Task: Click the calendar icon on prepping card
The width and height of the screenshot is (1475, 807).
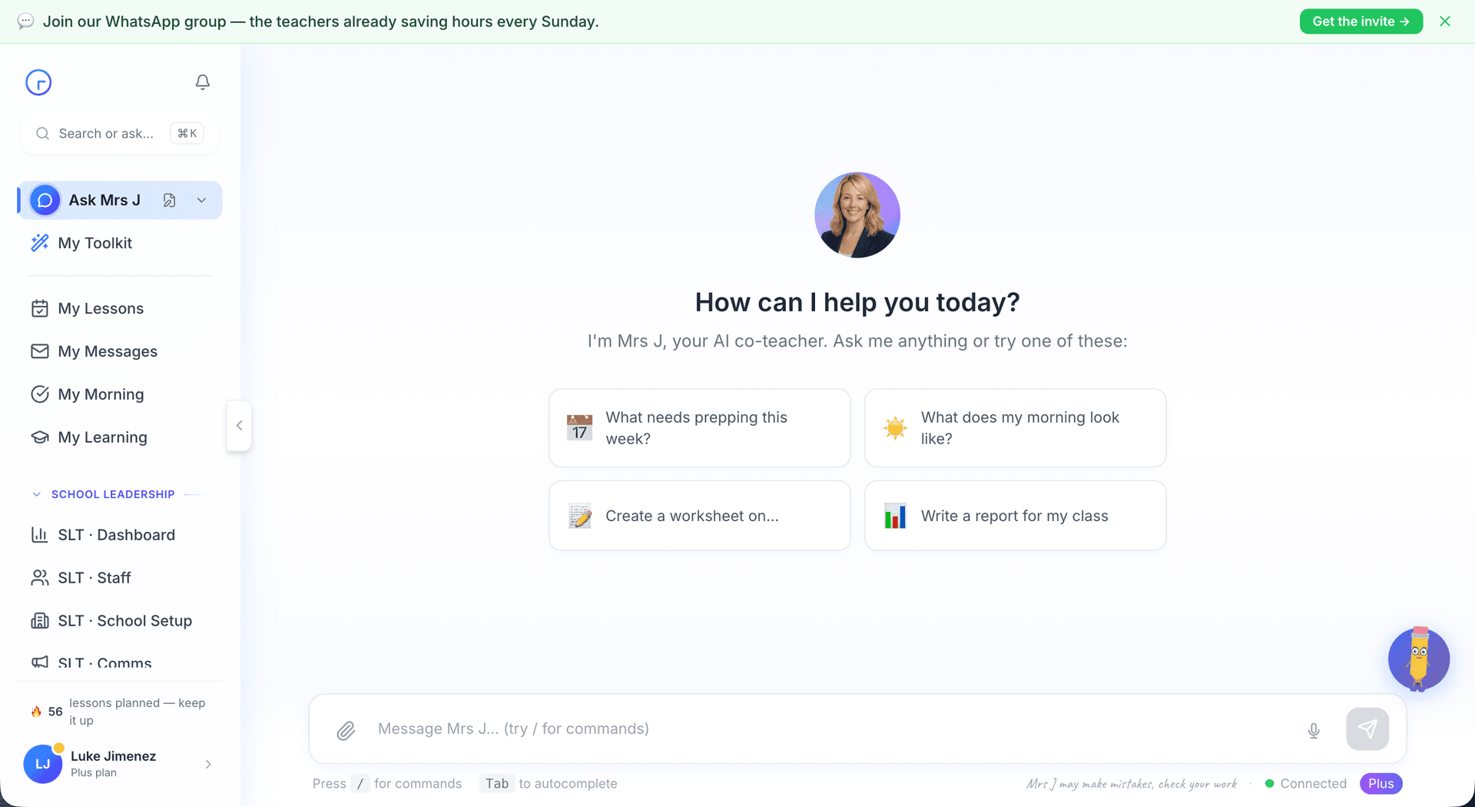Action: click(x=580, y=427)
